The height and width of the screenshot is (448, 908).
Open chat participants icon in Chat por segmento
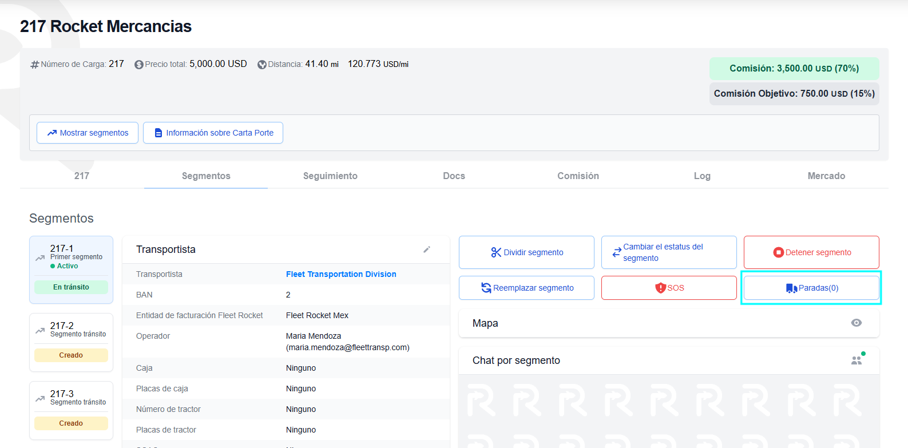click(857, 360)
